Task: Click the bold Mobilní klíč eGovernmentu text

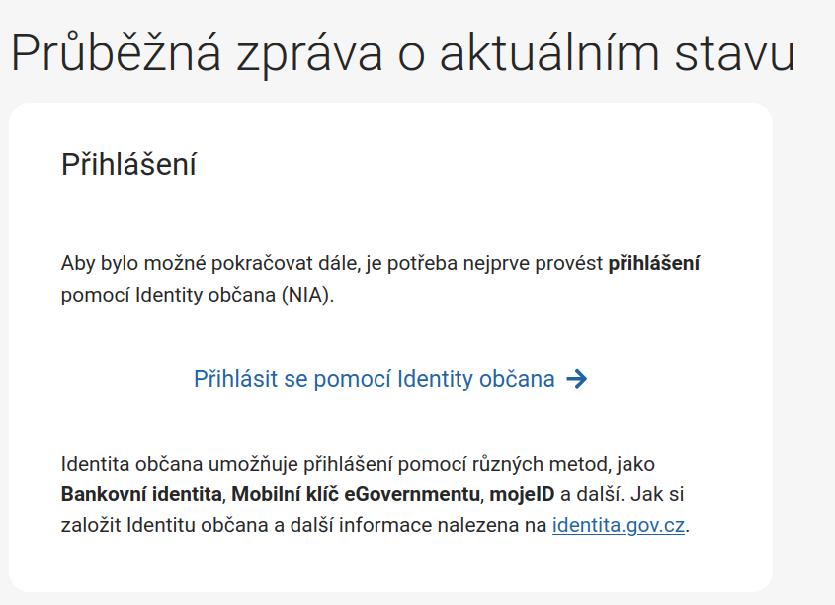Action: 356,494
